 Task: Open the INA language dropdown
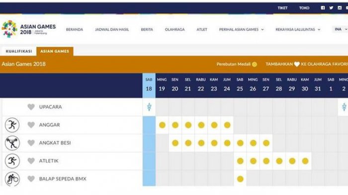(x=340, y=29)
